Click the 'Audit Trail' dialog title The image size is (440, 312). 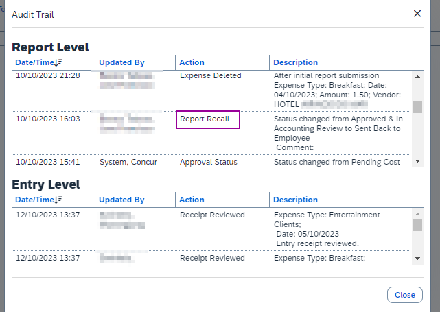click(33, 14)
